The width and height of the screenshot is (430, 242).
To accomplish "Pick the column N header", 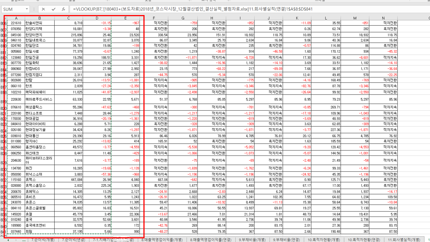I will point(383,18).
